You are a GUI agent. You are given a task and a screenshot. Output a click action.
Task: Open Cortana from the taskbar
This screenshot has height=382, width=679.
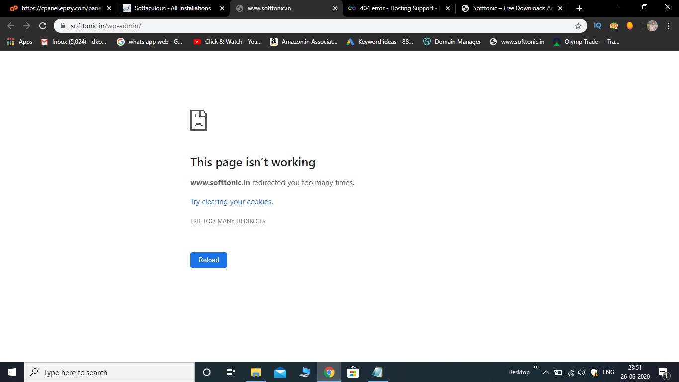[207, 372]
